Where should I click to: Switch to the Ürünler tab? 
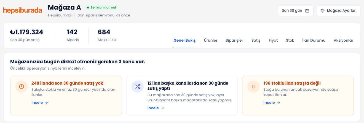pyautogui.click(x=211, y=41)
